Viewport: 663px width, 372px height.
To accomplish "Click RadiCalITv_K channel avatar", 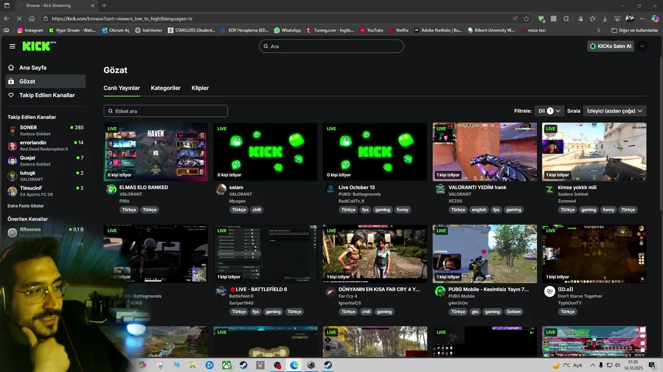I will pyautogui.click(x=330, y=189).
